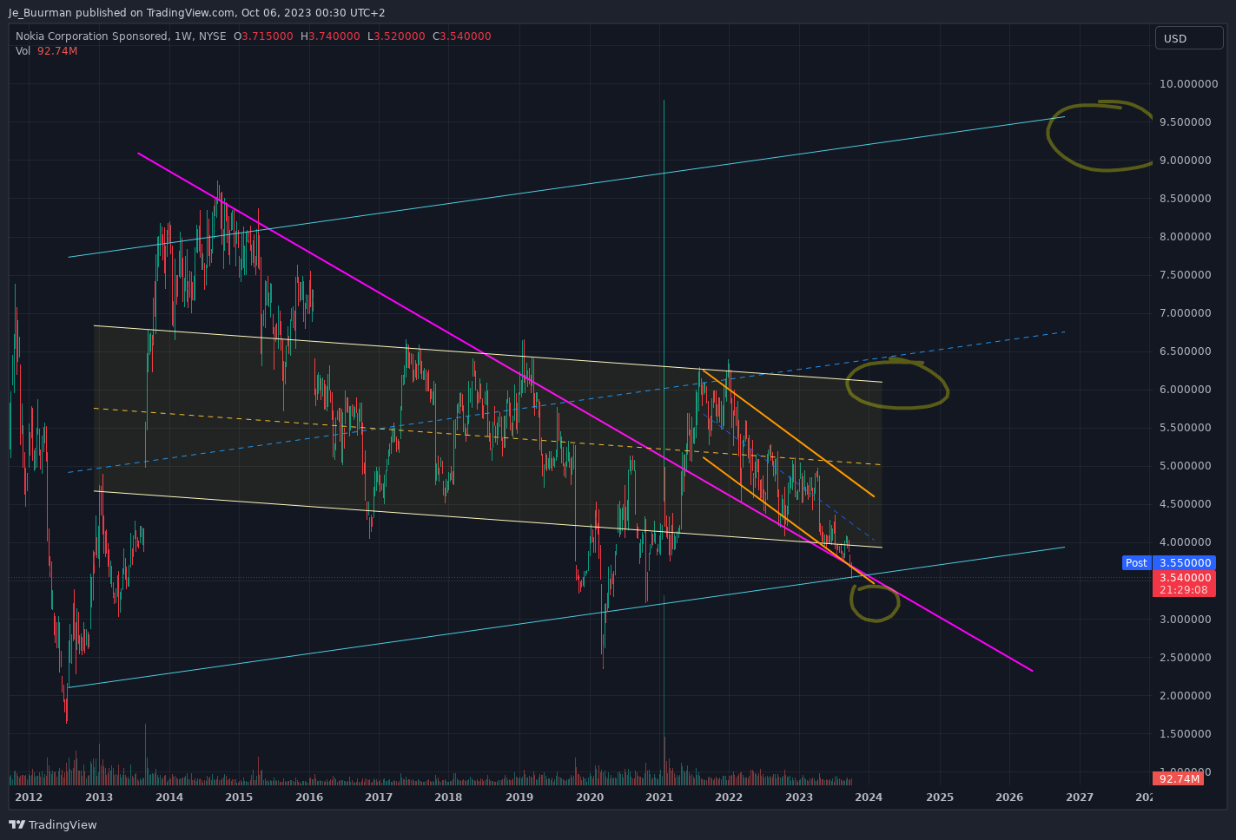
Task: Click the 2016 year label on time axis
Action: coord(309,797)
